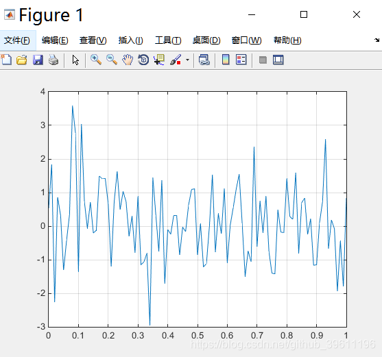
Task: Click the x-axis tick label 0.1
Action: pyautogui.click(x=78, y=336)
